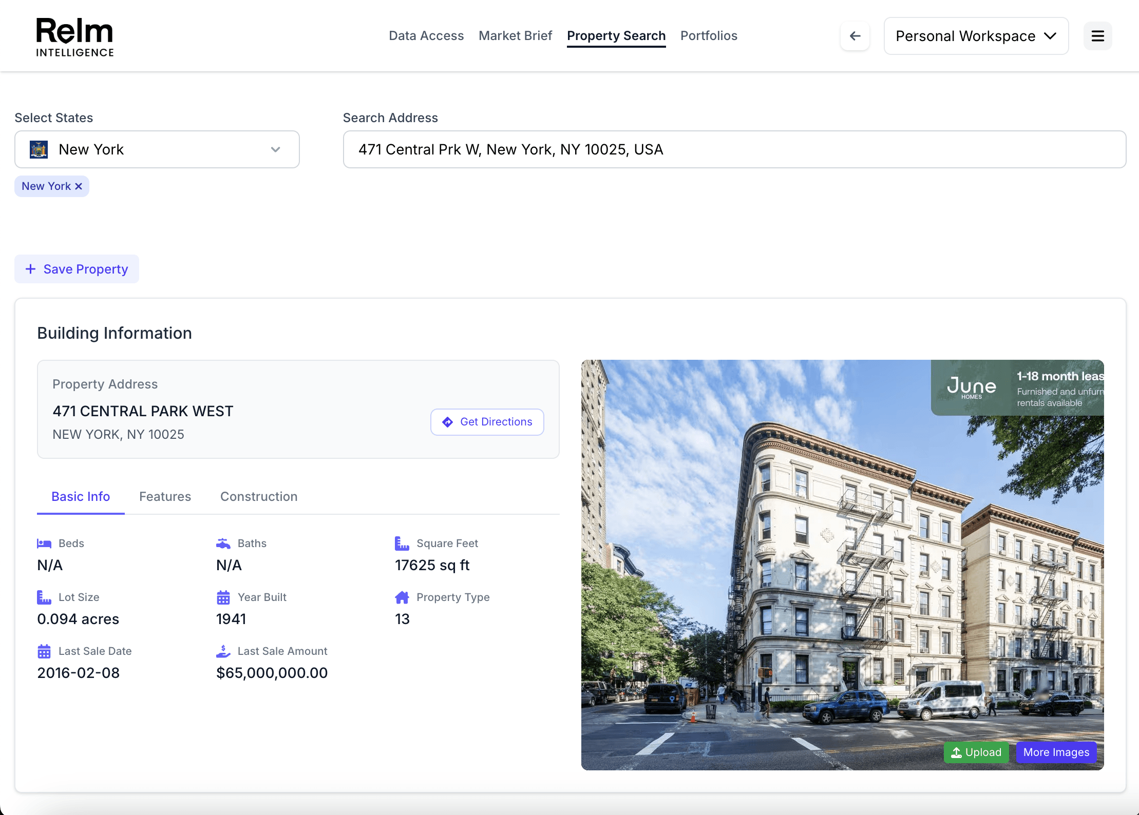Click the Save Property button
The height and width of the screenshot is (815, 1139).
(x=77, y=269)
